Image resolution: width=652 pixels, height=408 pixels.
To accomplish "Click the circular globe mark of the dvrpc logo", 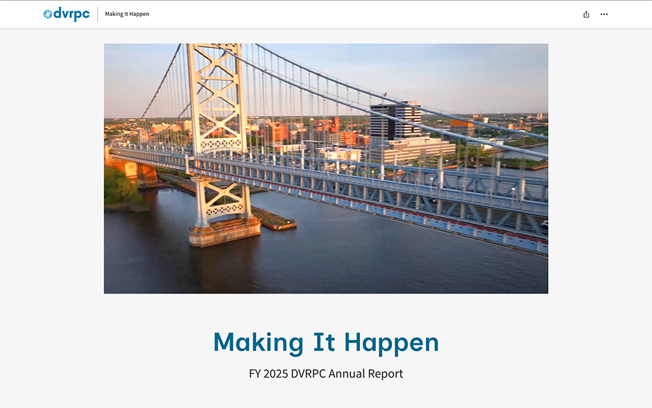I will (x=47, y=12).
